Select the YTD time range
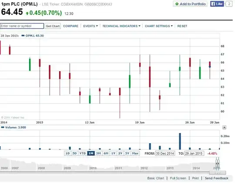 (x=83, y=153)
